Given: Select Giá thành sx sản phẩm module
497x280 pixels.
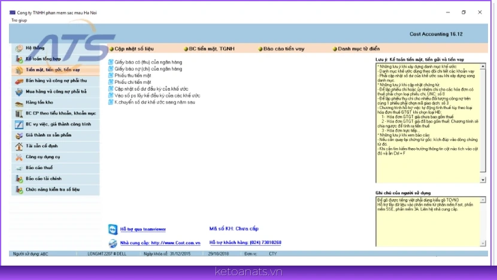Looking at the screenshot, I should click(56, 136).
